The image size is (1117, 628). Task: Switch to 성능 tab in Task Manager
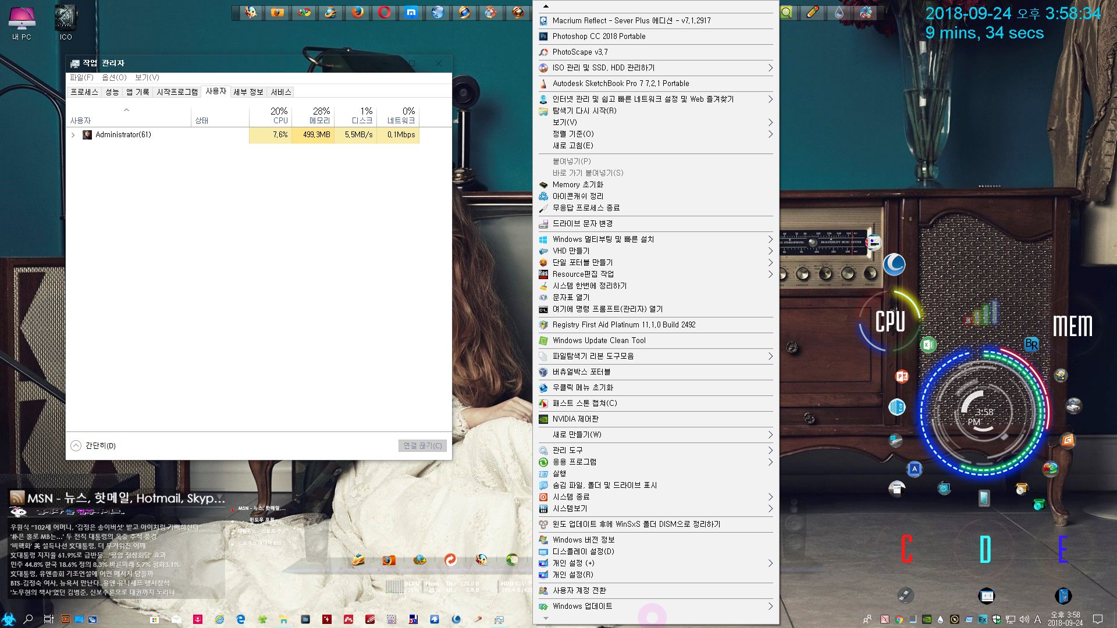[x=112, y=92]
